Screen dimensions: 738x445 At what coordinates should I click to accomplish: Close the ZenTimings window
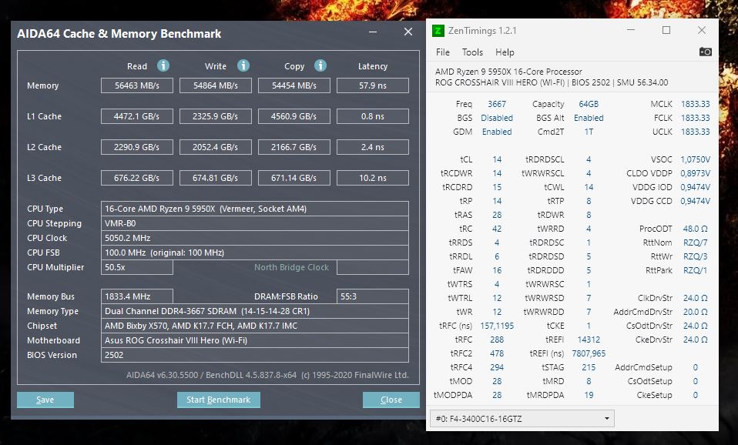point(702,30)
